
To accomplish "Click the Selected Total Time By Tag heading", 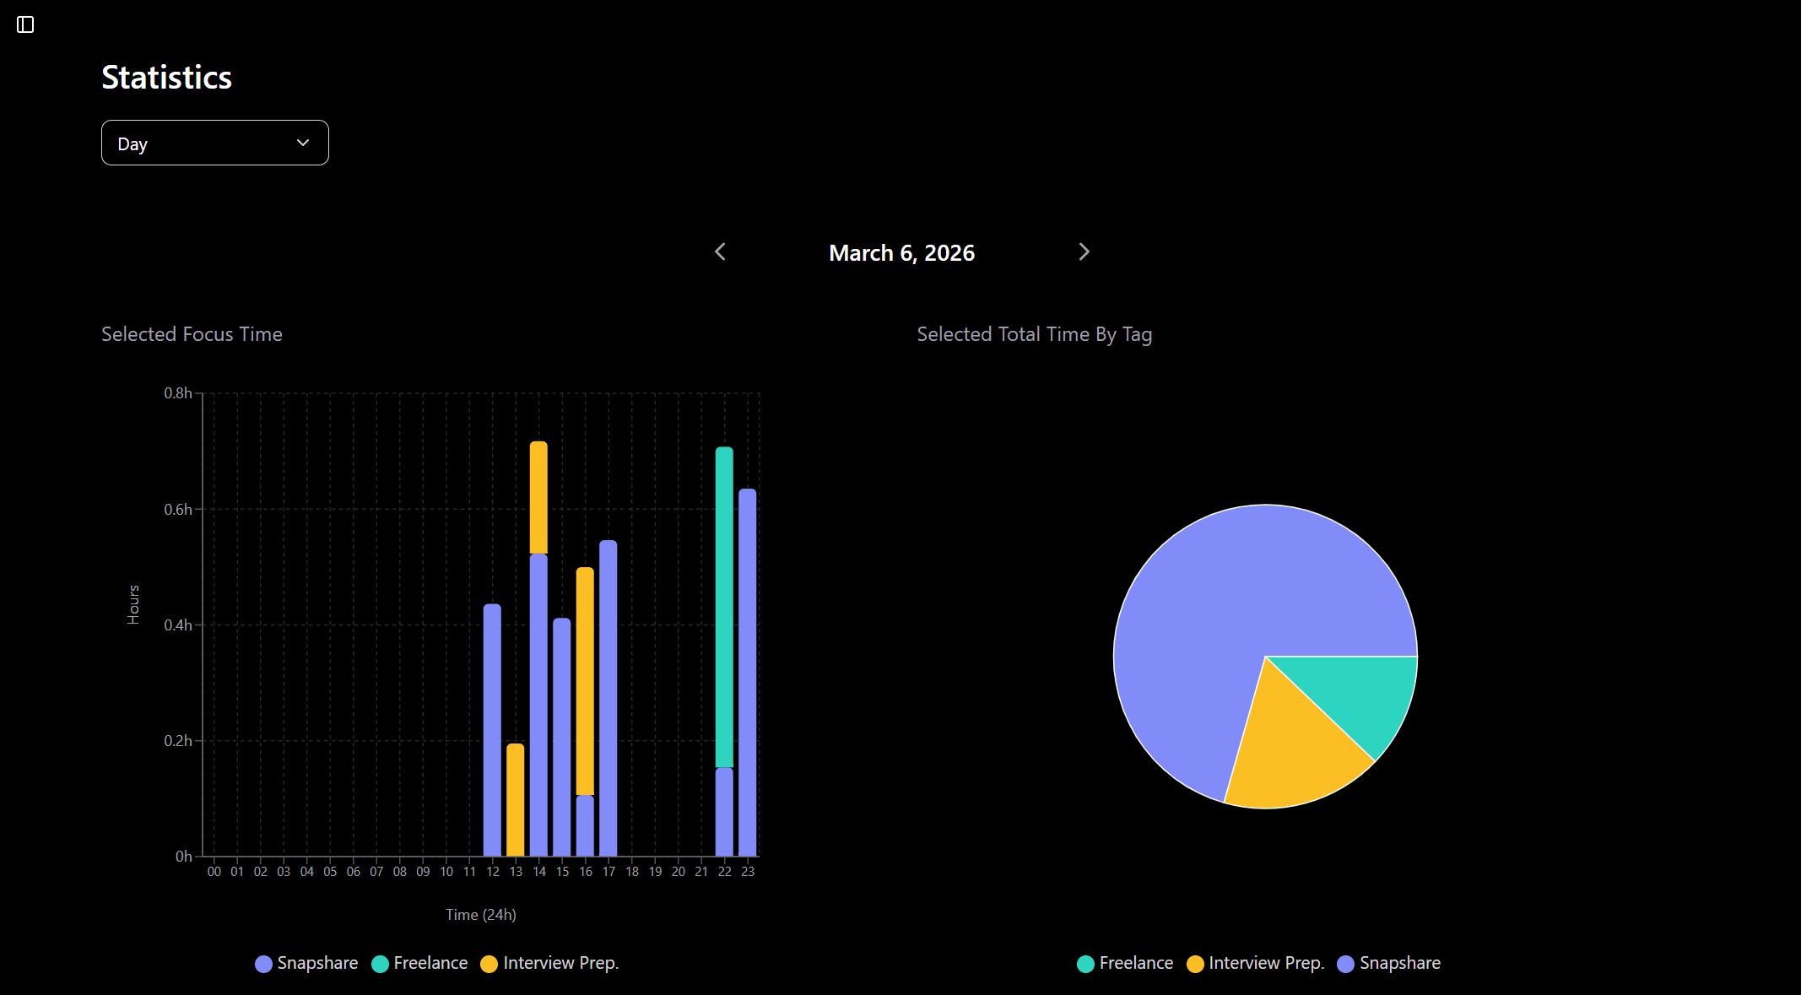I will click(x=1034, y=334).
